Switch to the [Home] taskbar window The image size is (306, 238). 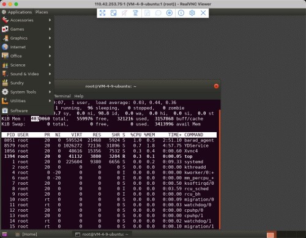coord(26,234)
